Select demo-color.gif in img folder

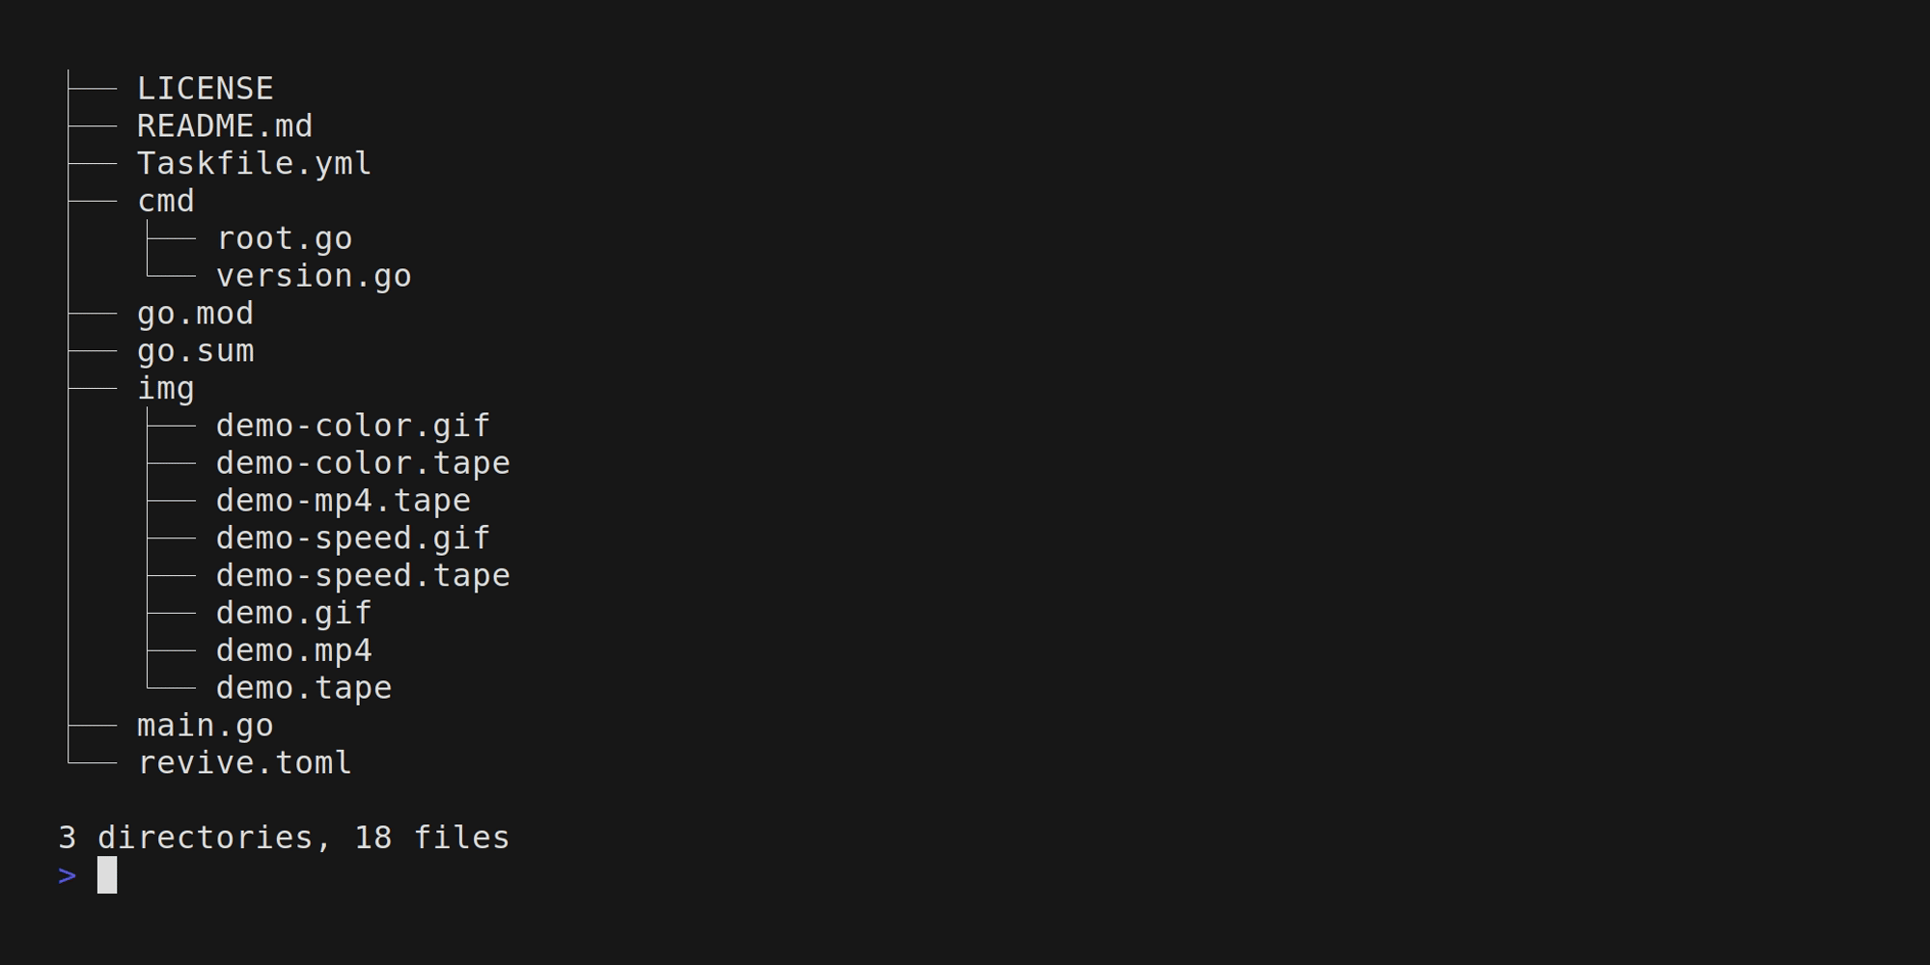tap(352, 427)
